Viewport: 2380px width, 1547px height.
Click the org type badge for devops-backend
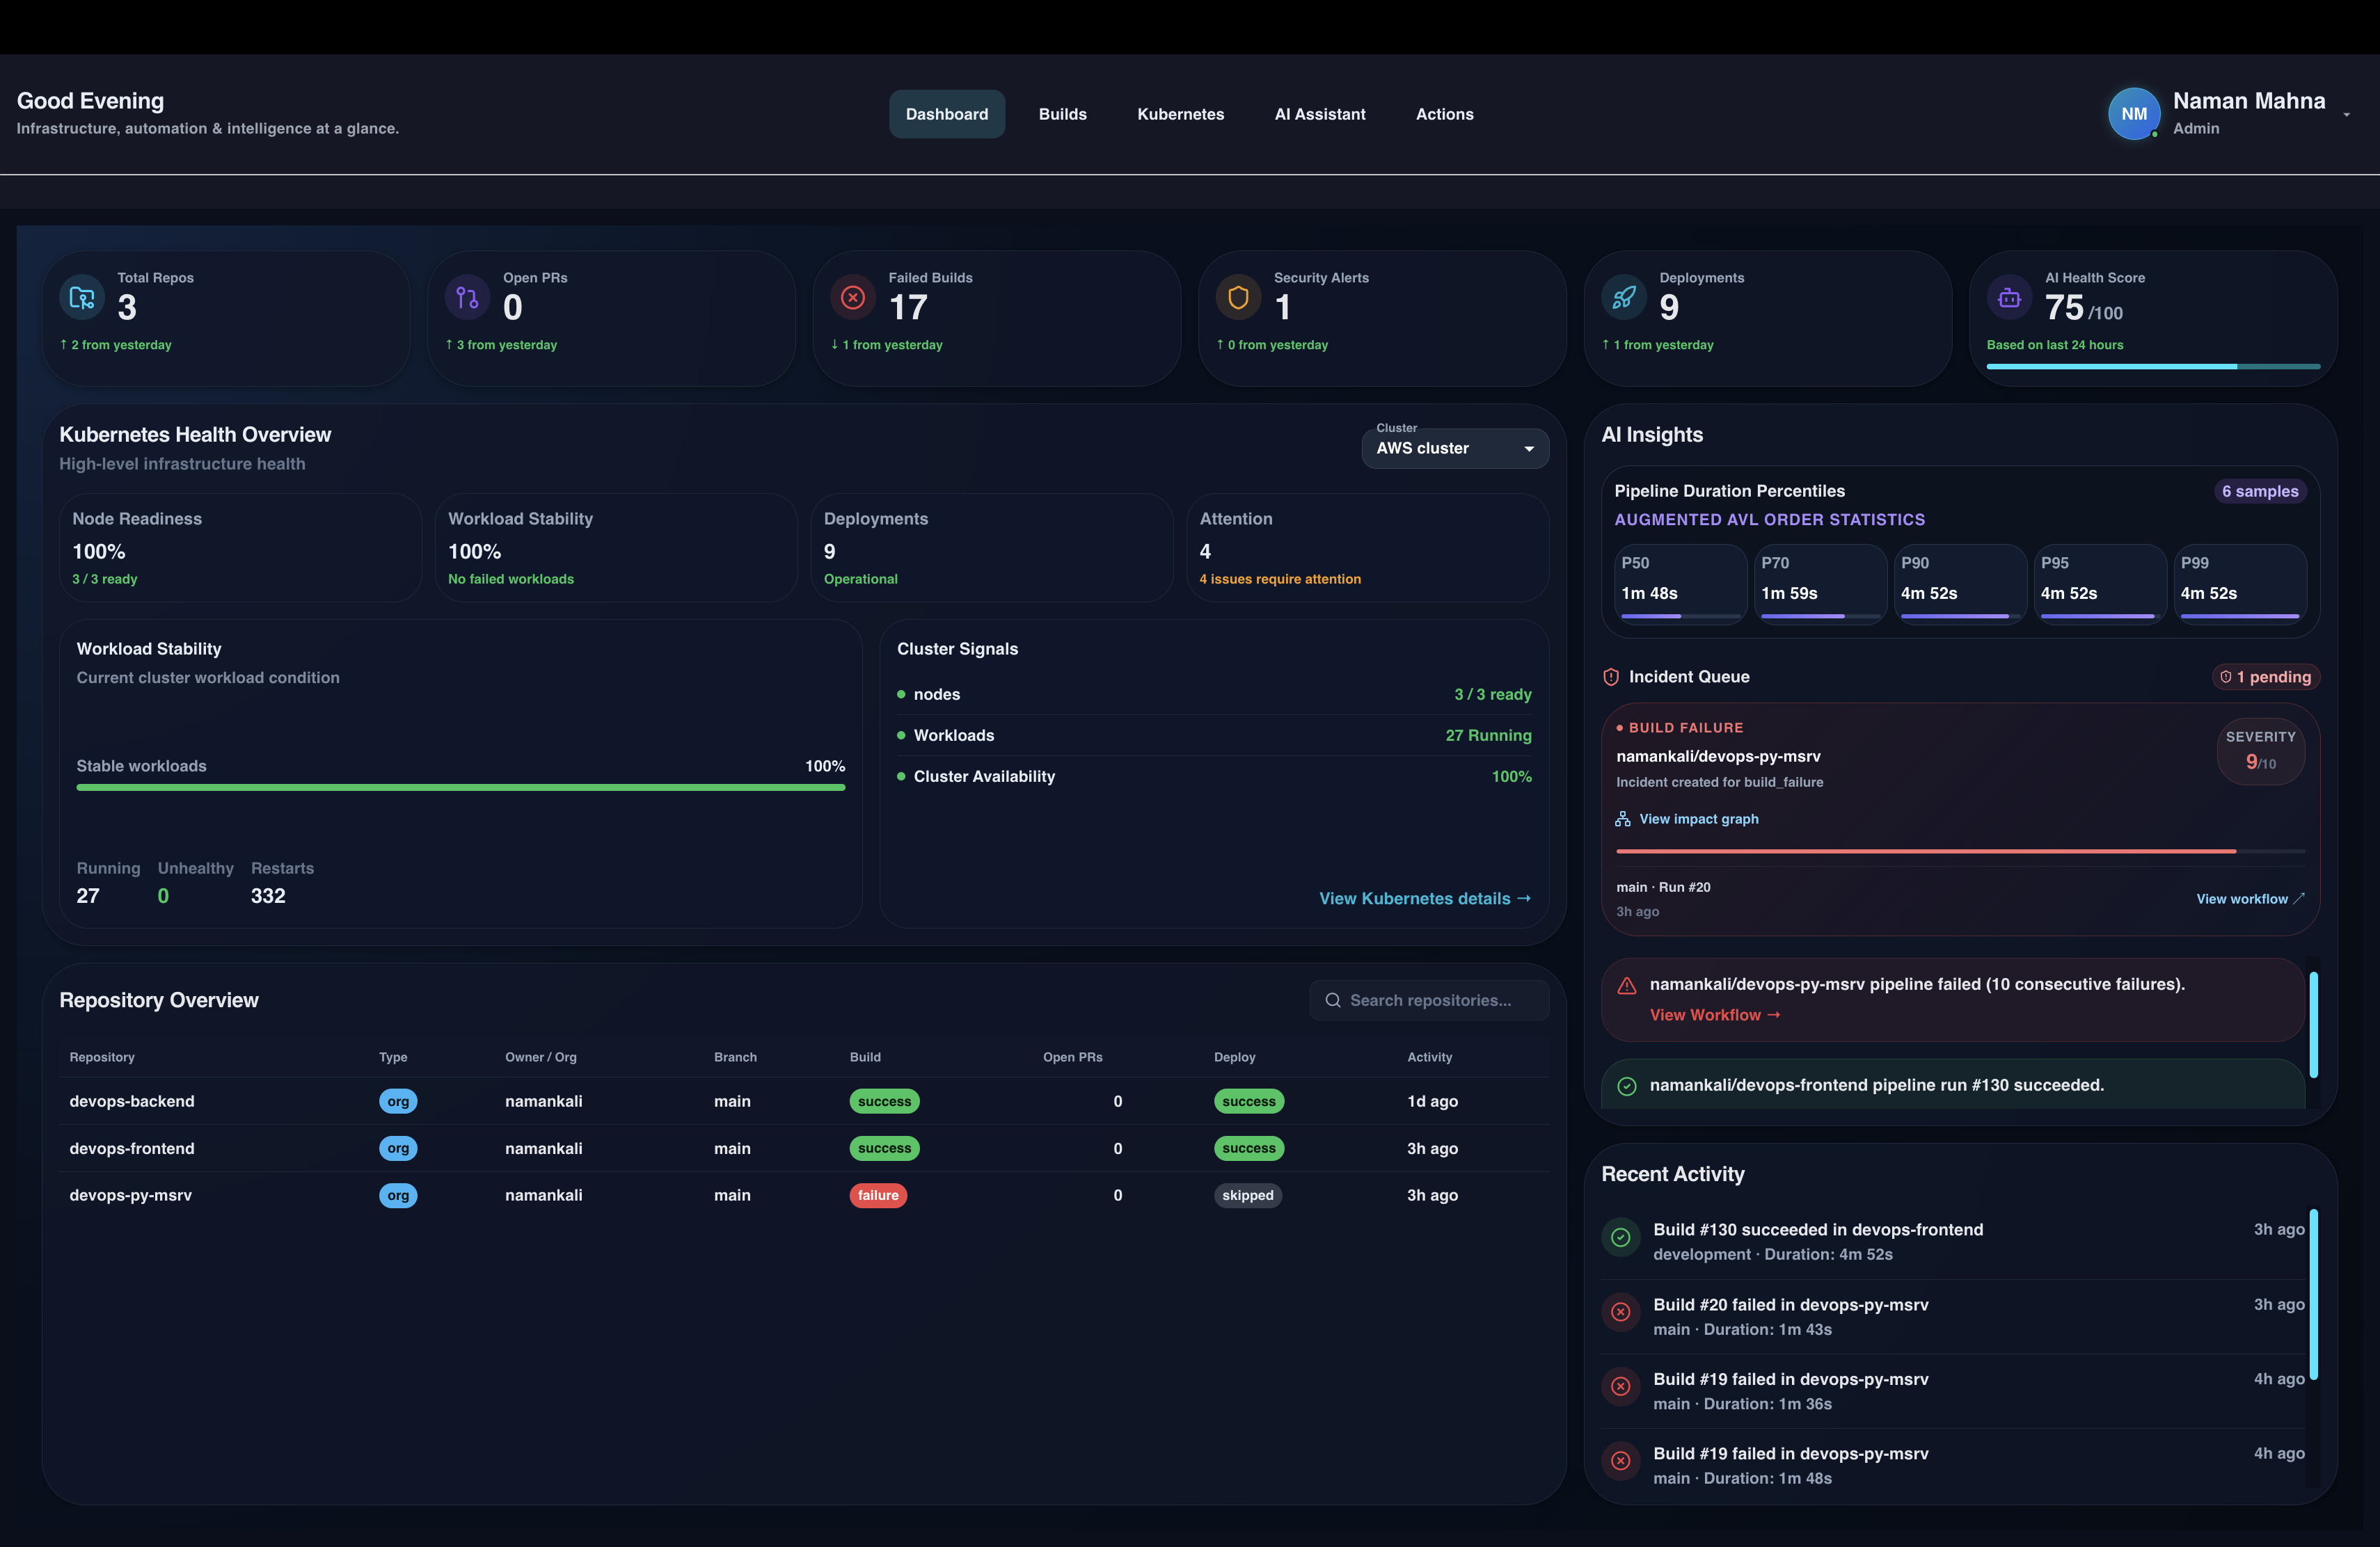(398, 1101)
